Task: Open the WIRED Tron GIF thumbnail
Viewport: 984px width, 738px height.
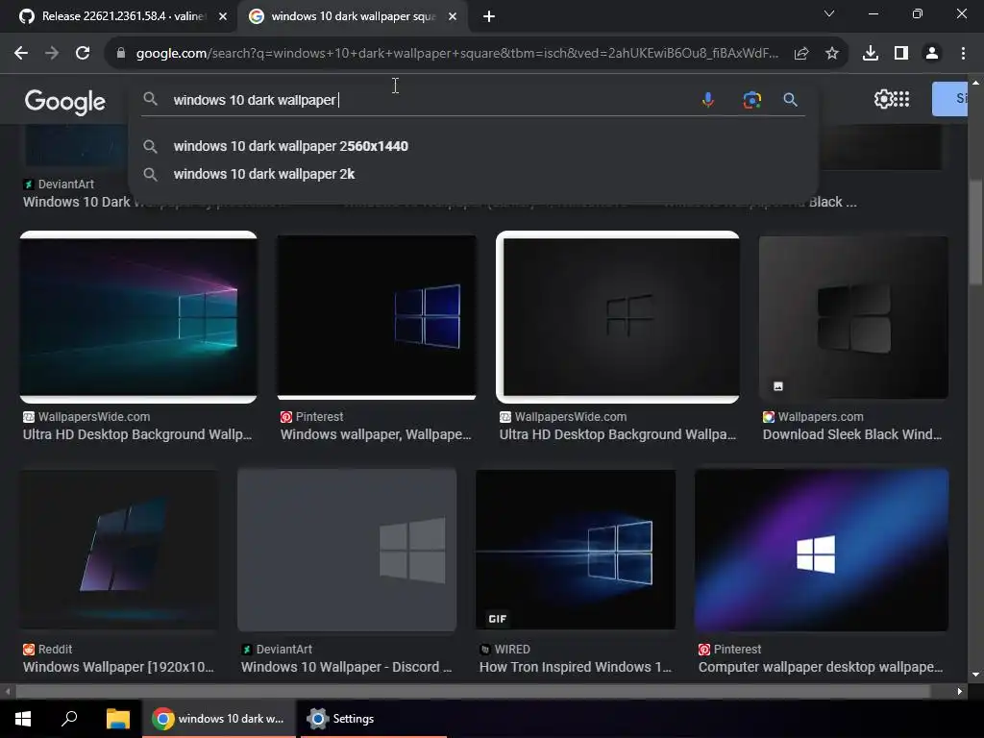Action: 576,550
